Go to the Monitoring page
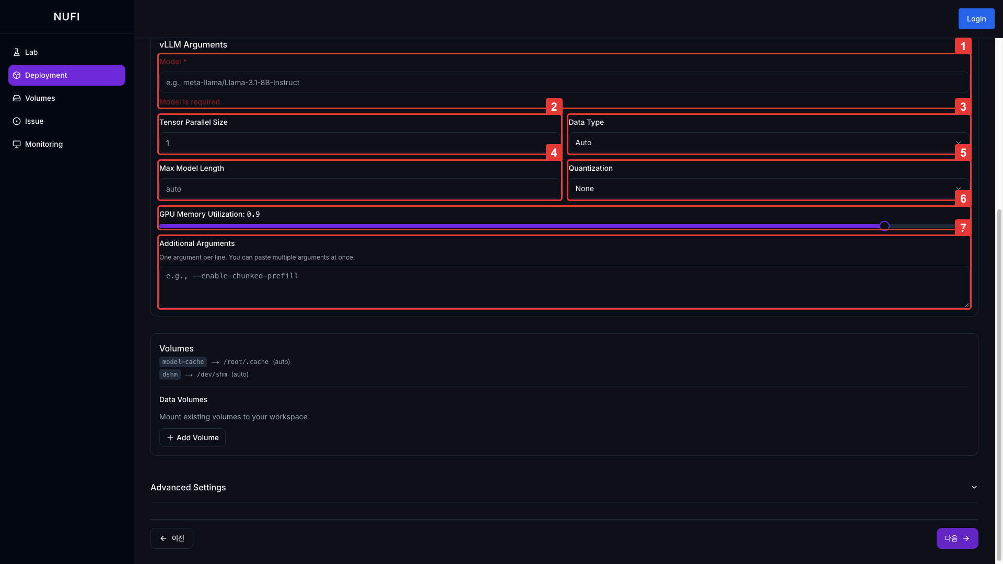The width and height of the screenshot is (1003, 564). pos(44,144)
